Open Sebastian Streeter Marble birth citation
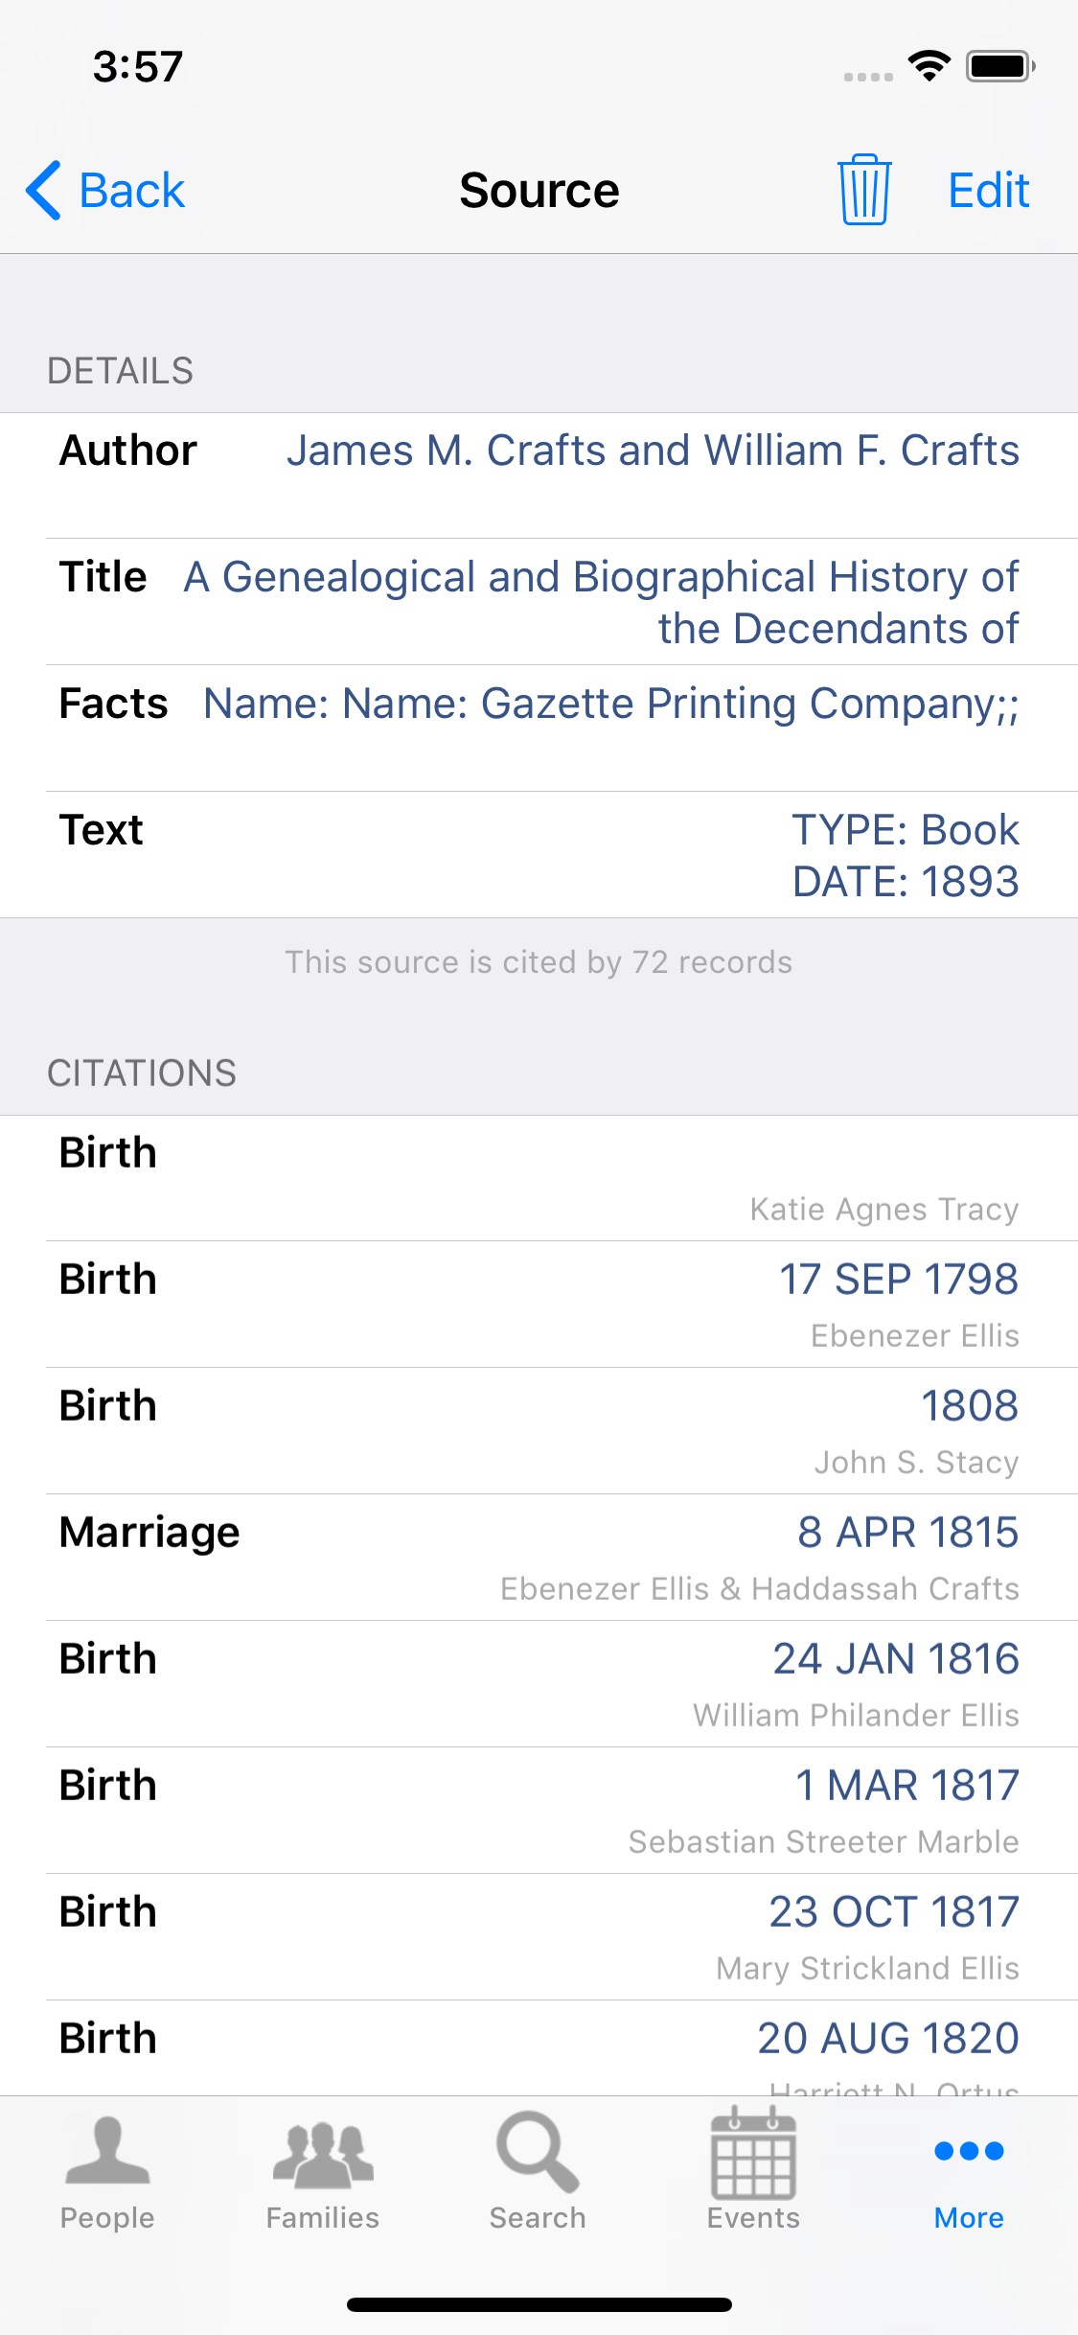 [539, 1811]
